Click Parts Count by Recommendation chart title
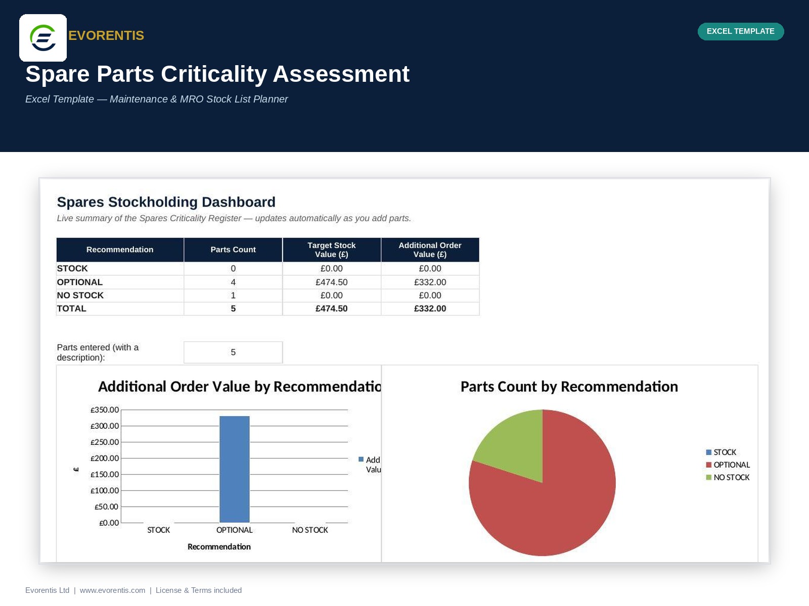The width and height of the screenshot is (809, 606). click(x=569, y=387)
